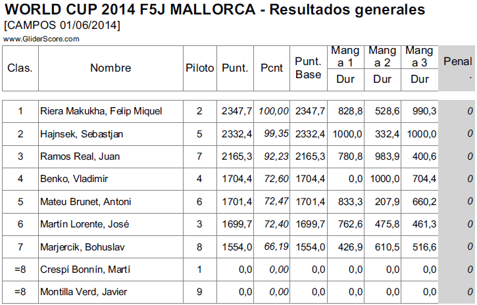This screenshot has width=477, height=305.
Task: Click the Punt. Base column header
Action: tap(308, 68)
